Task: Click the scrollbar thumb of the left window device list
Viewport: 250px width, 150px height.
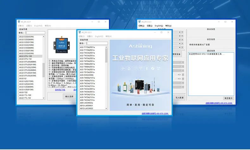Action: [x=44, y=70]
